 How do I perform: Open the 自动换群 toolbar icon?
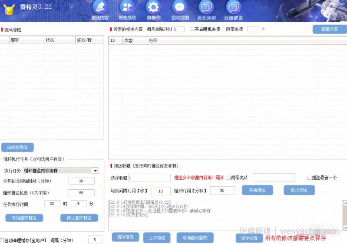point(206,10)
